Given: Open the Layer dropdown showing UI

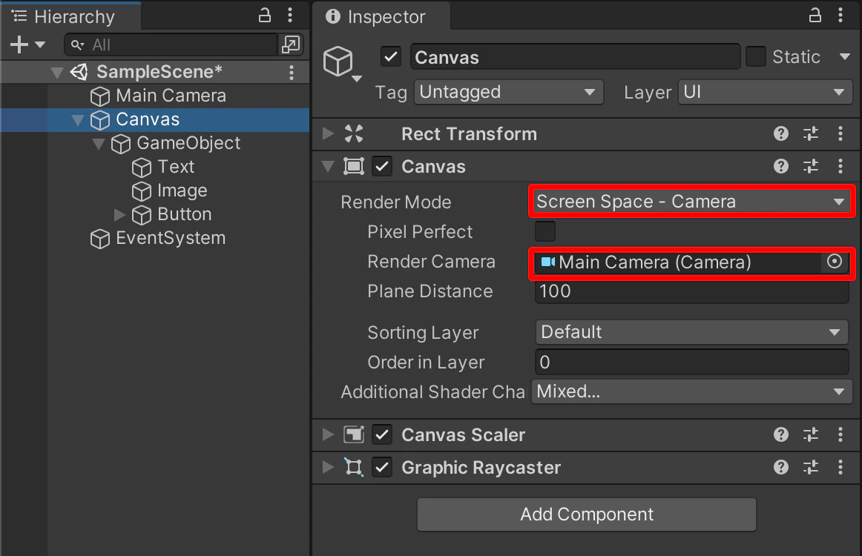Looking at the screenshot, I should point(766,92).
